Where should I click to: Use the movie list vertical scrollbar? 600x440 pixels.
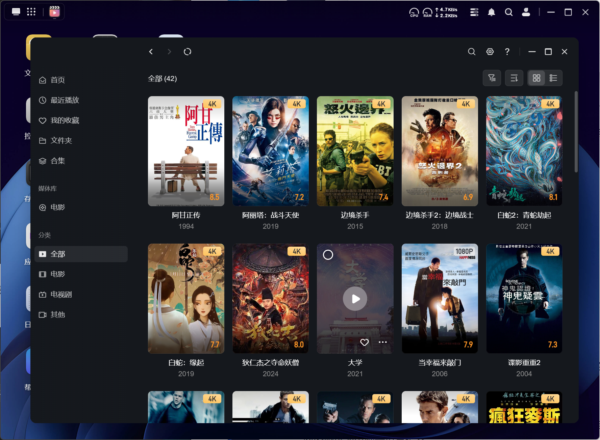576,132
